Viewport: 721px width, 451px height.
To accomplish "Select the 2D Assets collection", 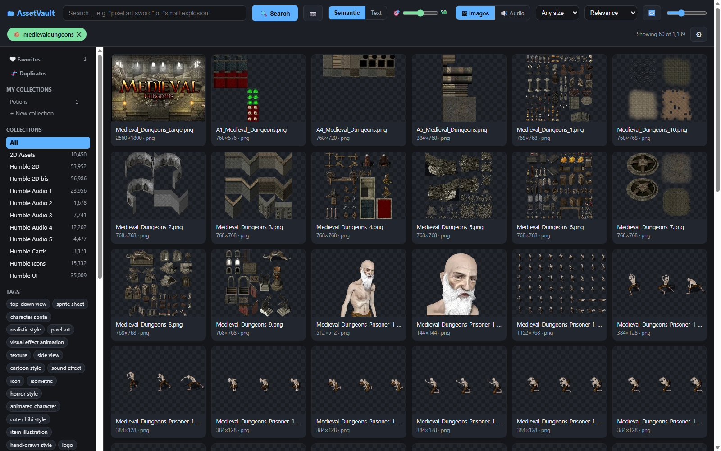I will (48, 155).
